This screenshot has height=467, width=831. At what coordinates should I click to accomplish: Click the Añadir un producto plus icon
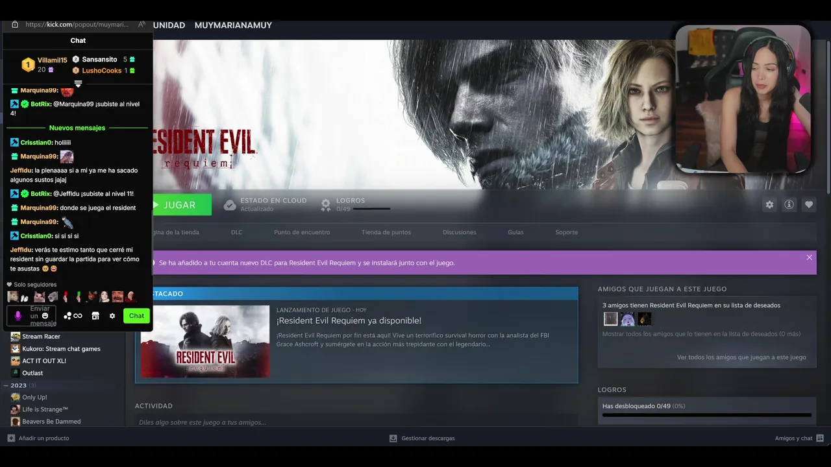coord(11,438)
